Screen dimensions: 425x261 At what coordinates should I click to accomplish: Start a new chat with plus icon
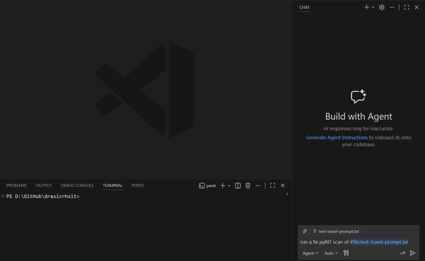click(x=367, y=7)
